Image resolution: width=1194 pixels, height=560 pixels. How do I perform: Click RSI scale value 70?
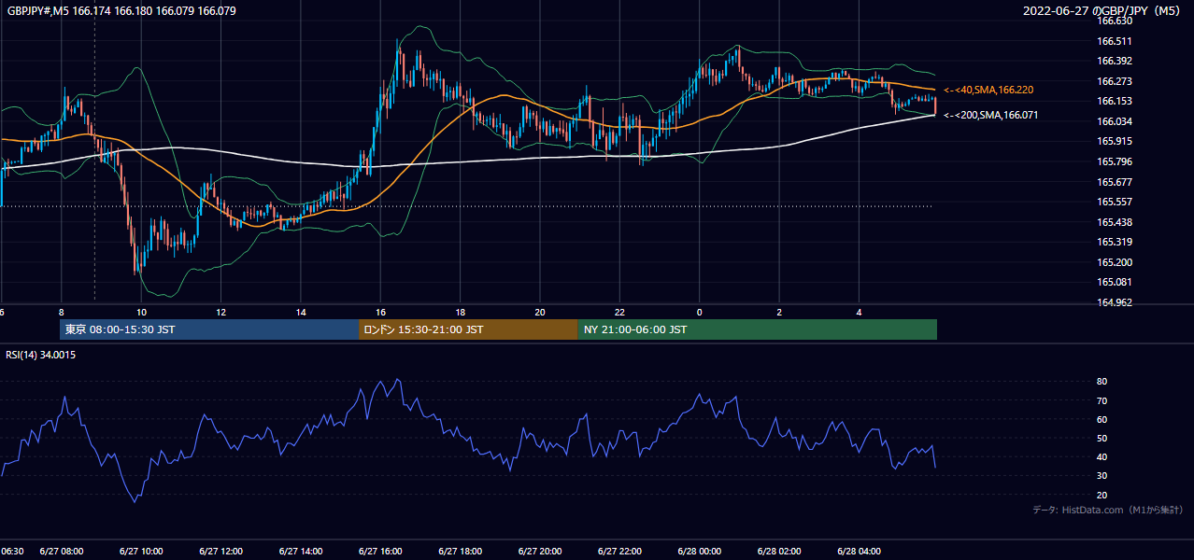pyautogui.click(x=1102, y=400)
